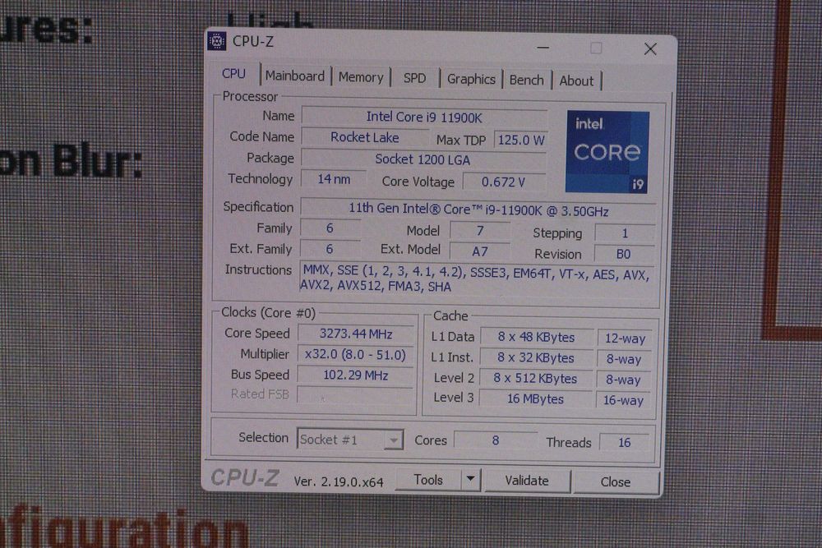Click the Tools button
The width and height of the screenshot is (822, 548).
coord(428,480)
